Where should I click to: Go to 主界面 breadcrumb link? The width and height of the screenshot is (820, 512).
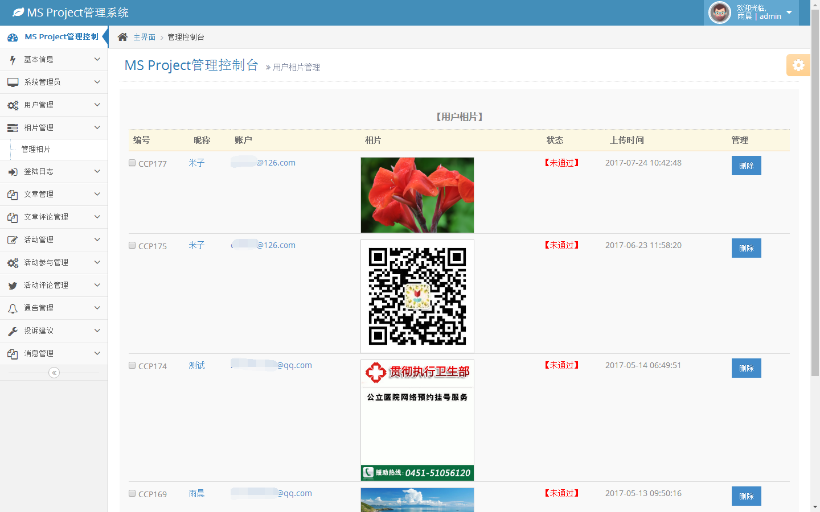pos(144,37)
